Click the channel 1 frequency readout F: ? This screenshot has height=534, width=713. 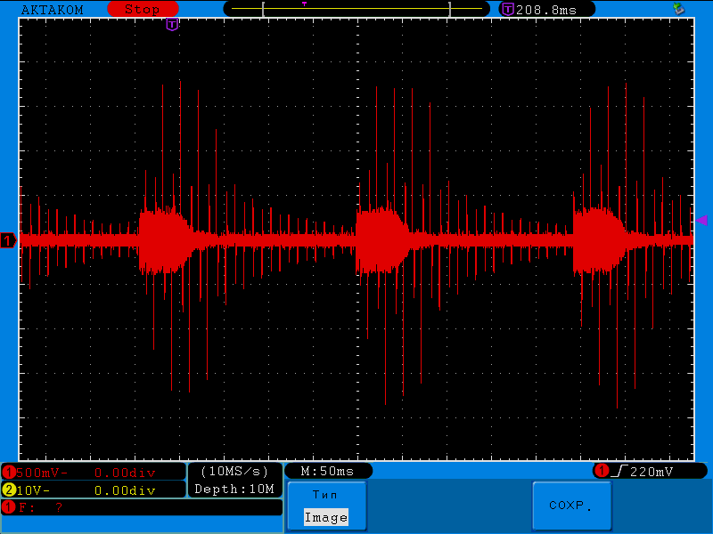[x=142, y=507]
